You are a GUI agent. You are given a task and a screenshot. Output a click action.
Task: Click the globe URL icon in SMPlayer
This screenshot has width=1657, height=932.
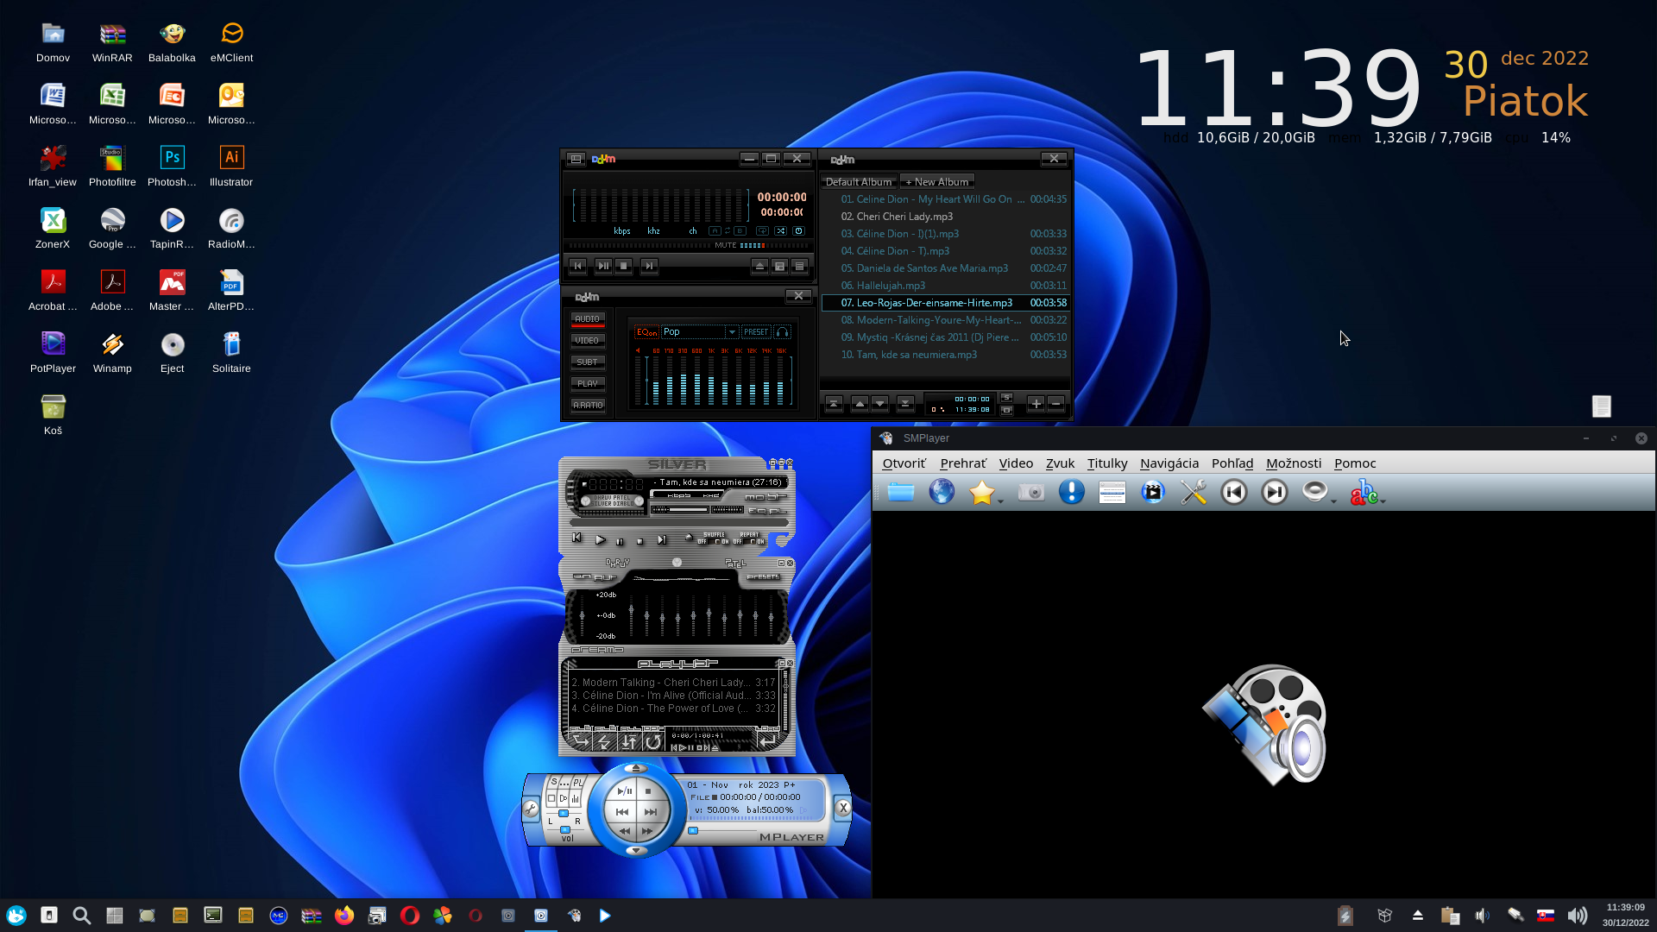[x=942, y=492]
